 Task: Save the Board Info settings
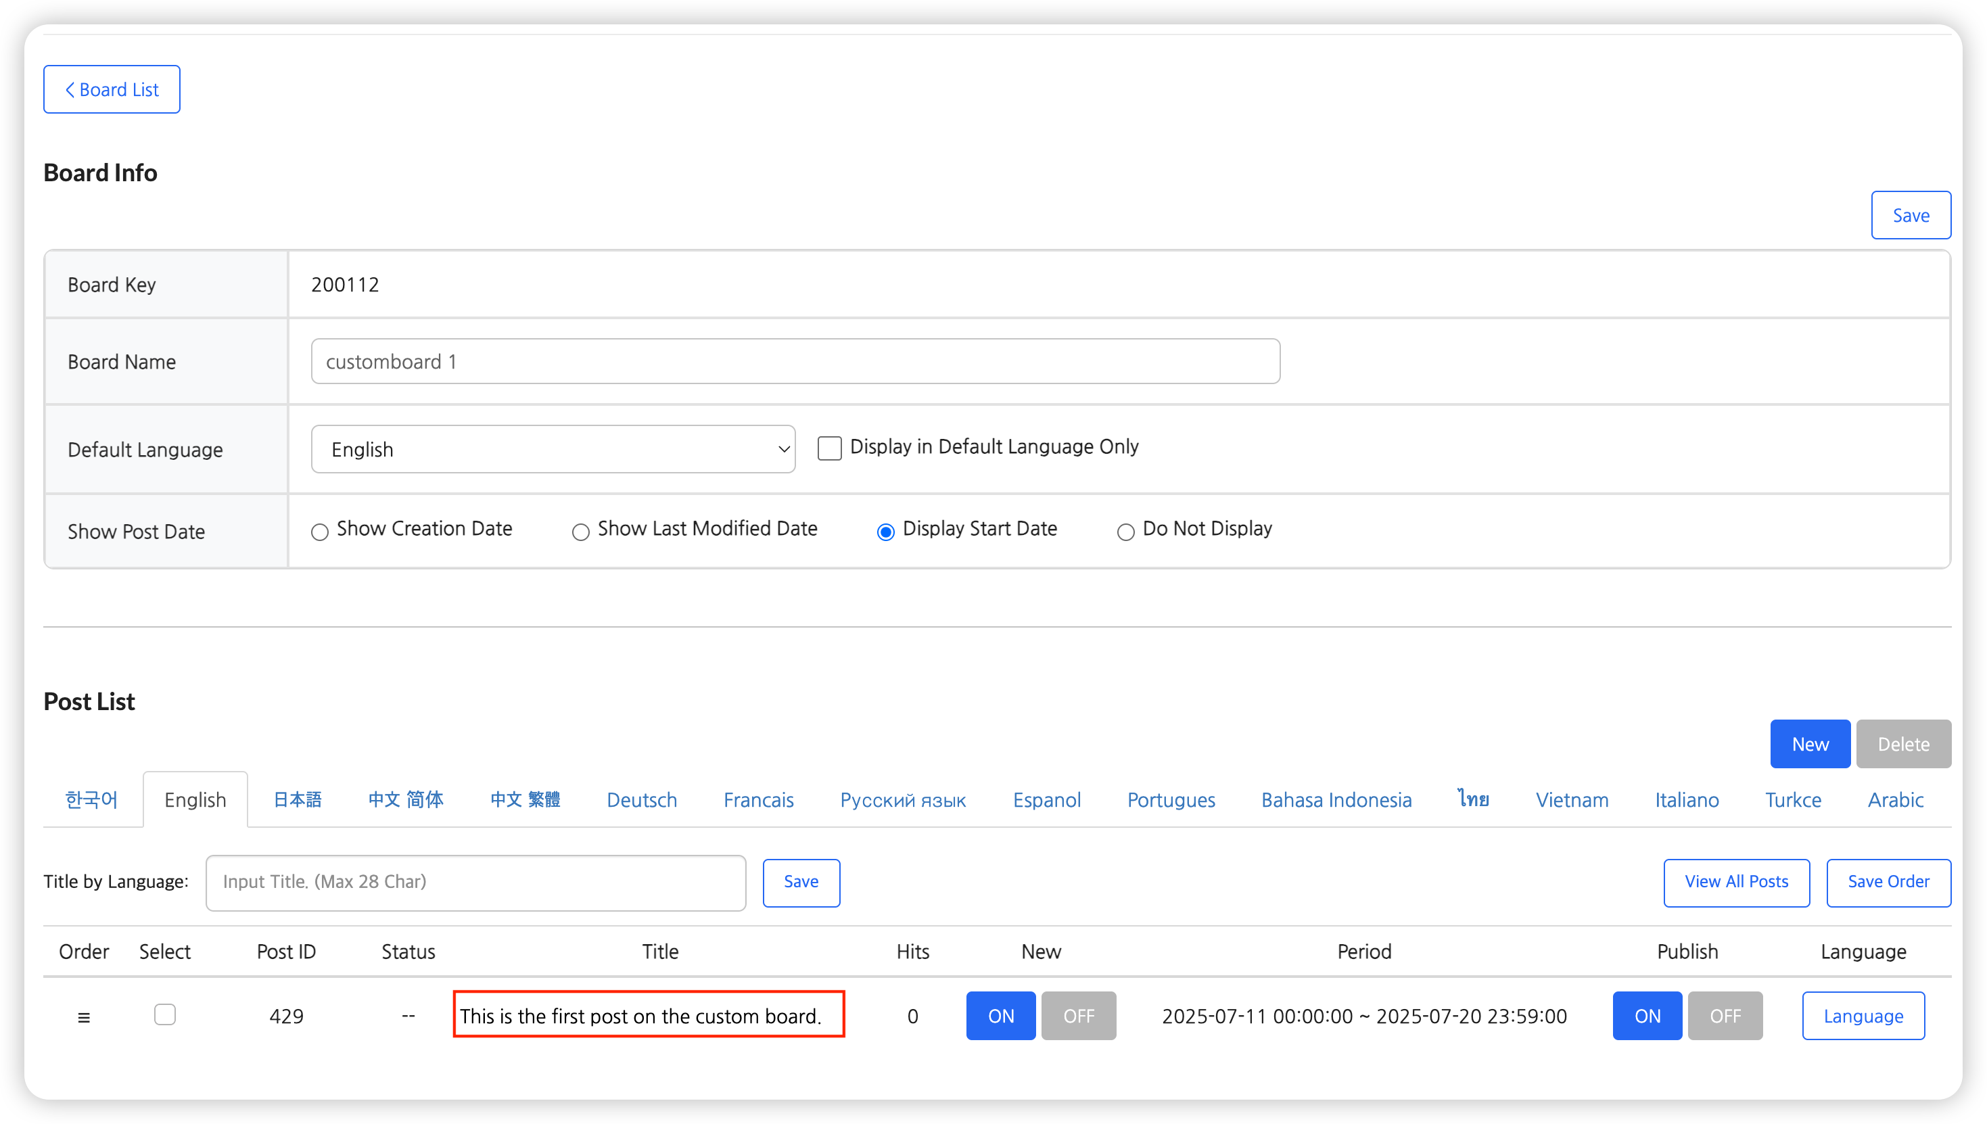click(x=1911, y=215)
